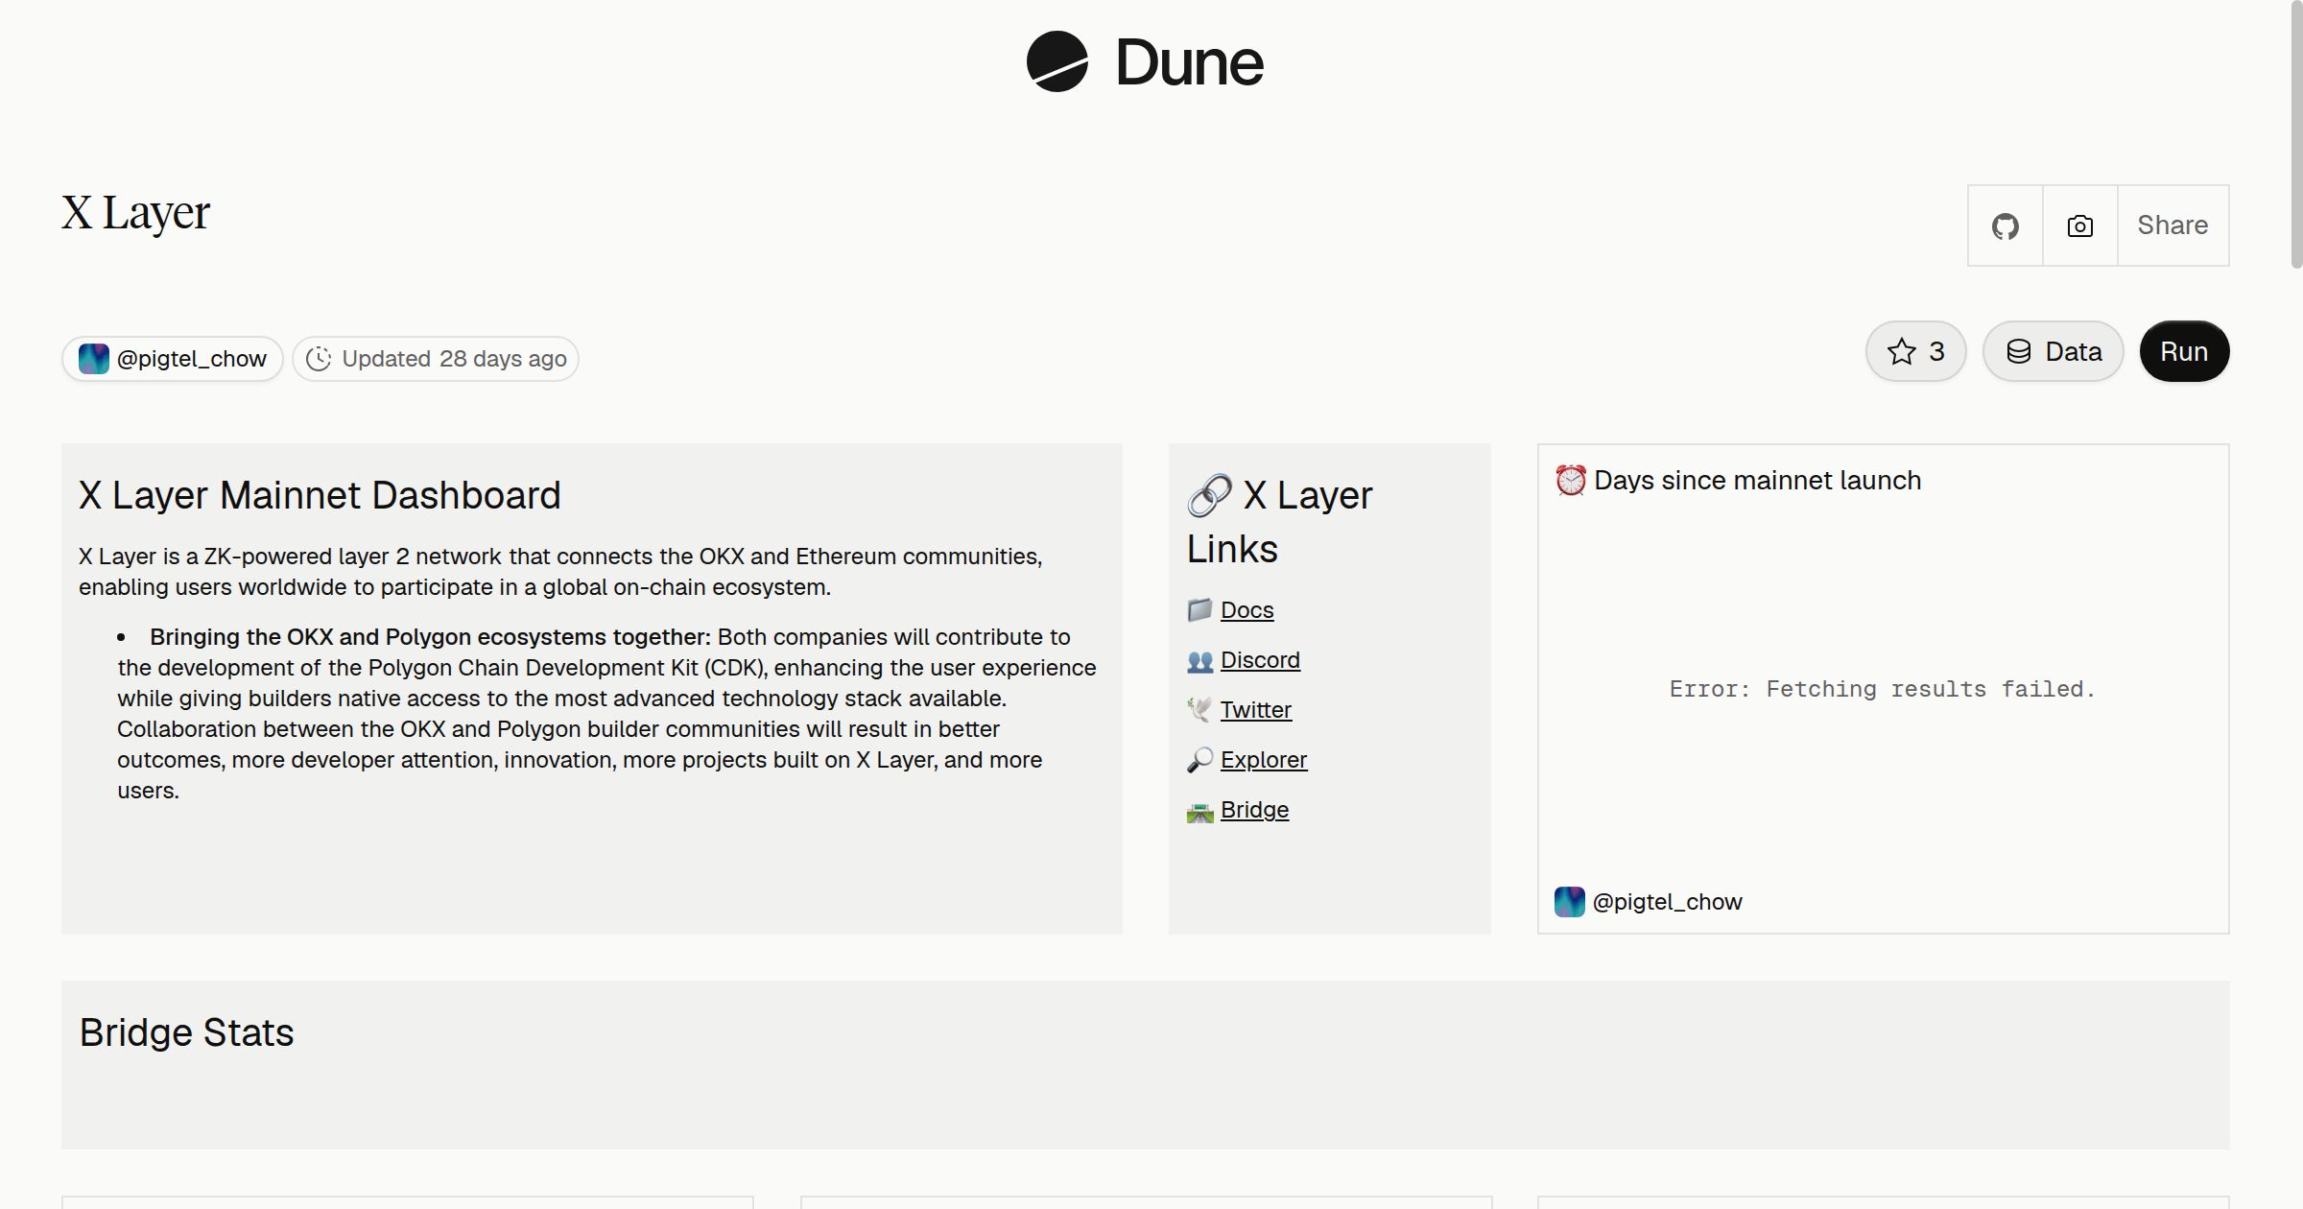Open the Docs link

[1246, 610]
